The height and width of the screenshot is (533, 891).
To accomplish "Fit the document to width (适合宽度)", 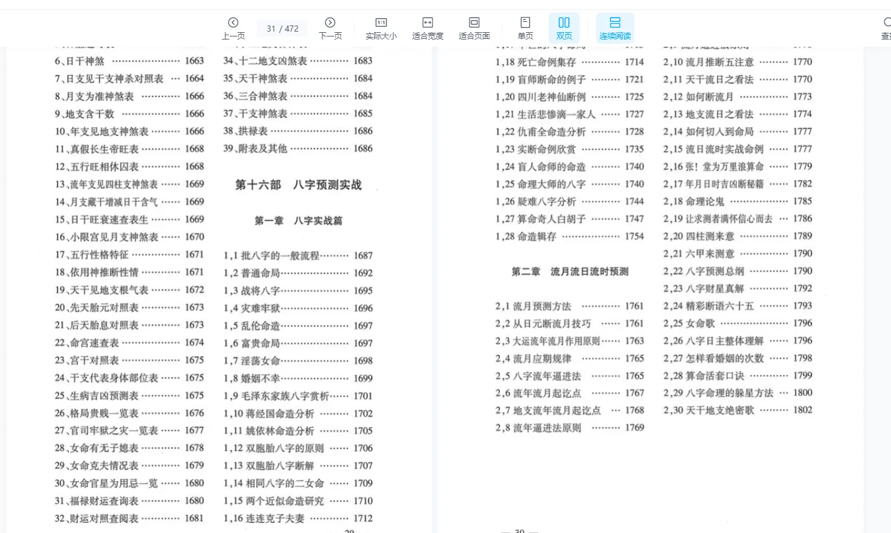I will tap(428, 27).
